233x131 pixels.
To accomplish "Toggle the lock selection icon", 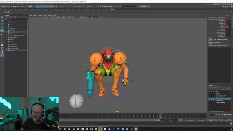I will coord(54,7).
